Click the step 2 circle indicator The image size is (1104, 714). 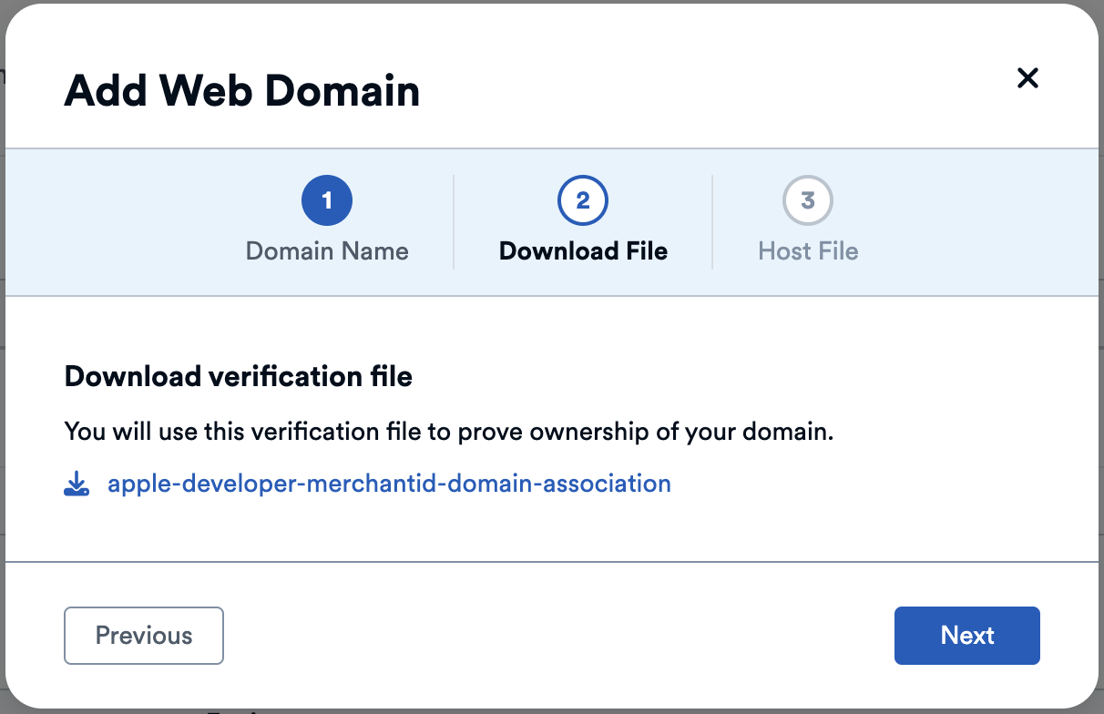pyautogui.click(x=583, y=200)
